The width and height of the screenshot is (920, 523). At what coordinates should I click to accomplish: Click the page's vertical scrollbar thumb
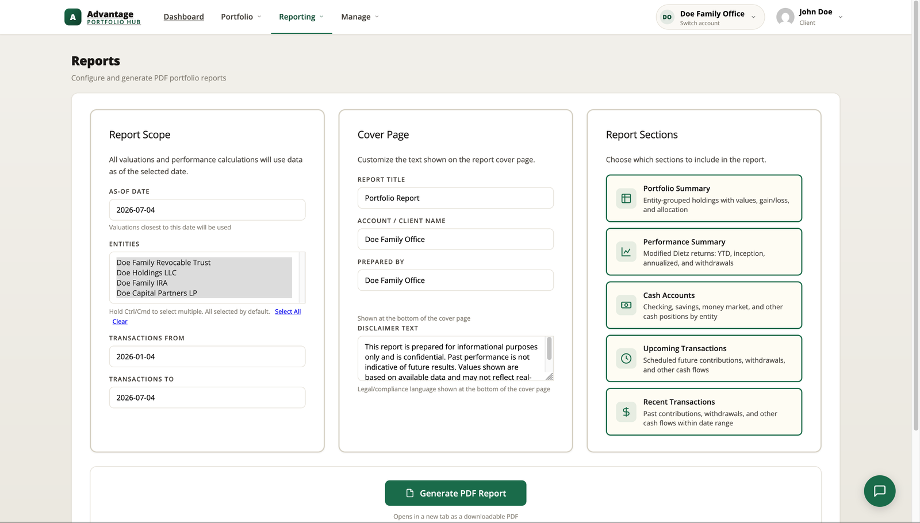pos(916,216)
